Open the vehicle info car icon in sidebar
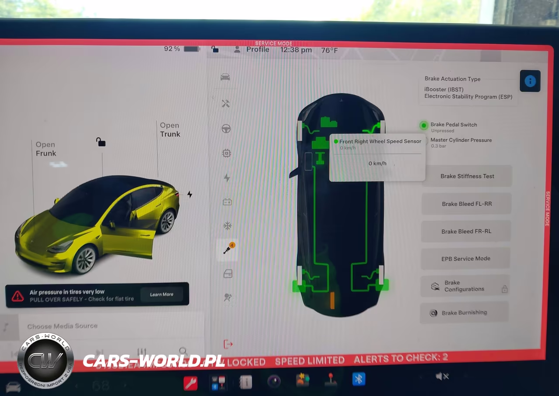 [225, 77]
